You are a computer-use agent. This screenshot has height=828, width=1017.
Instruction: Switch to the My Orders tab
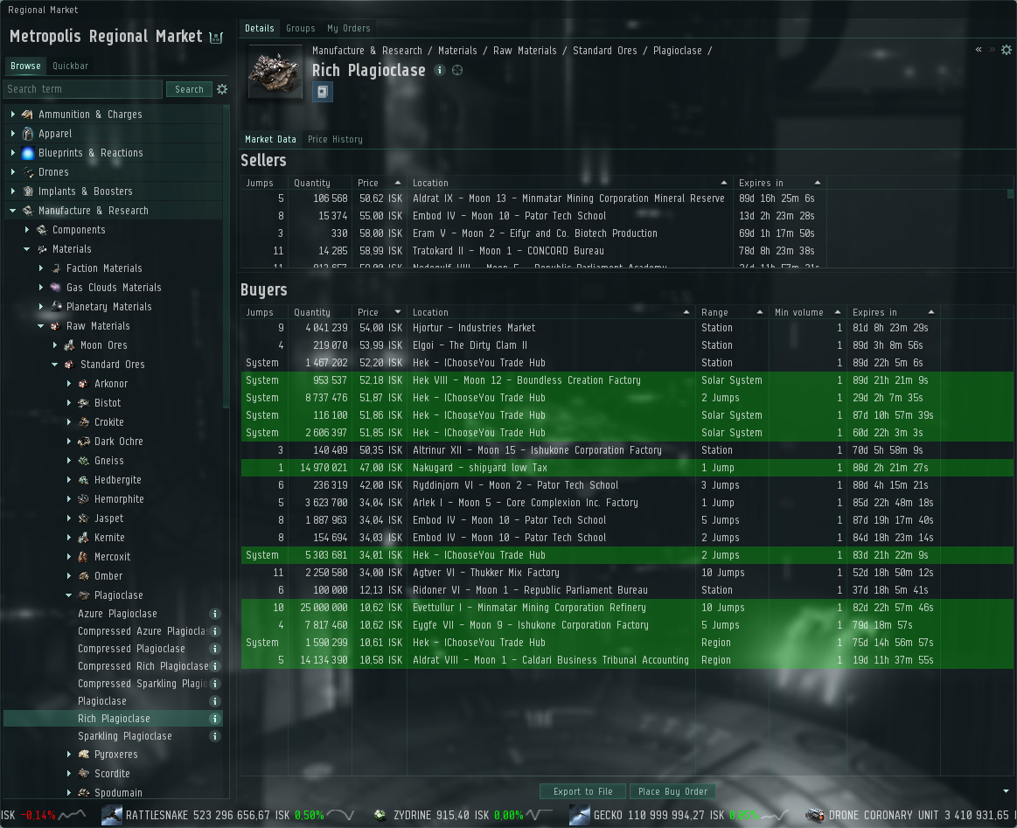click(348, 29)
